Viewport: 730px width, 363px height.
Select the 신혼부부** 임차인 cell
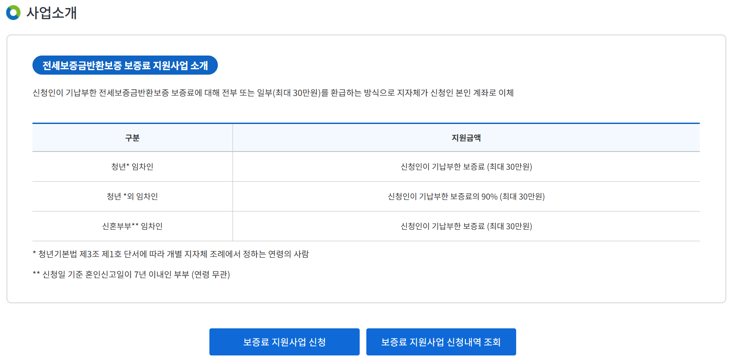[132, 226]
